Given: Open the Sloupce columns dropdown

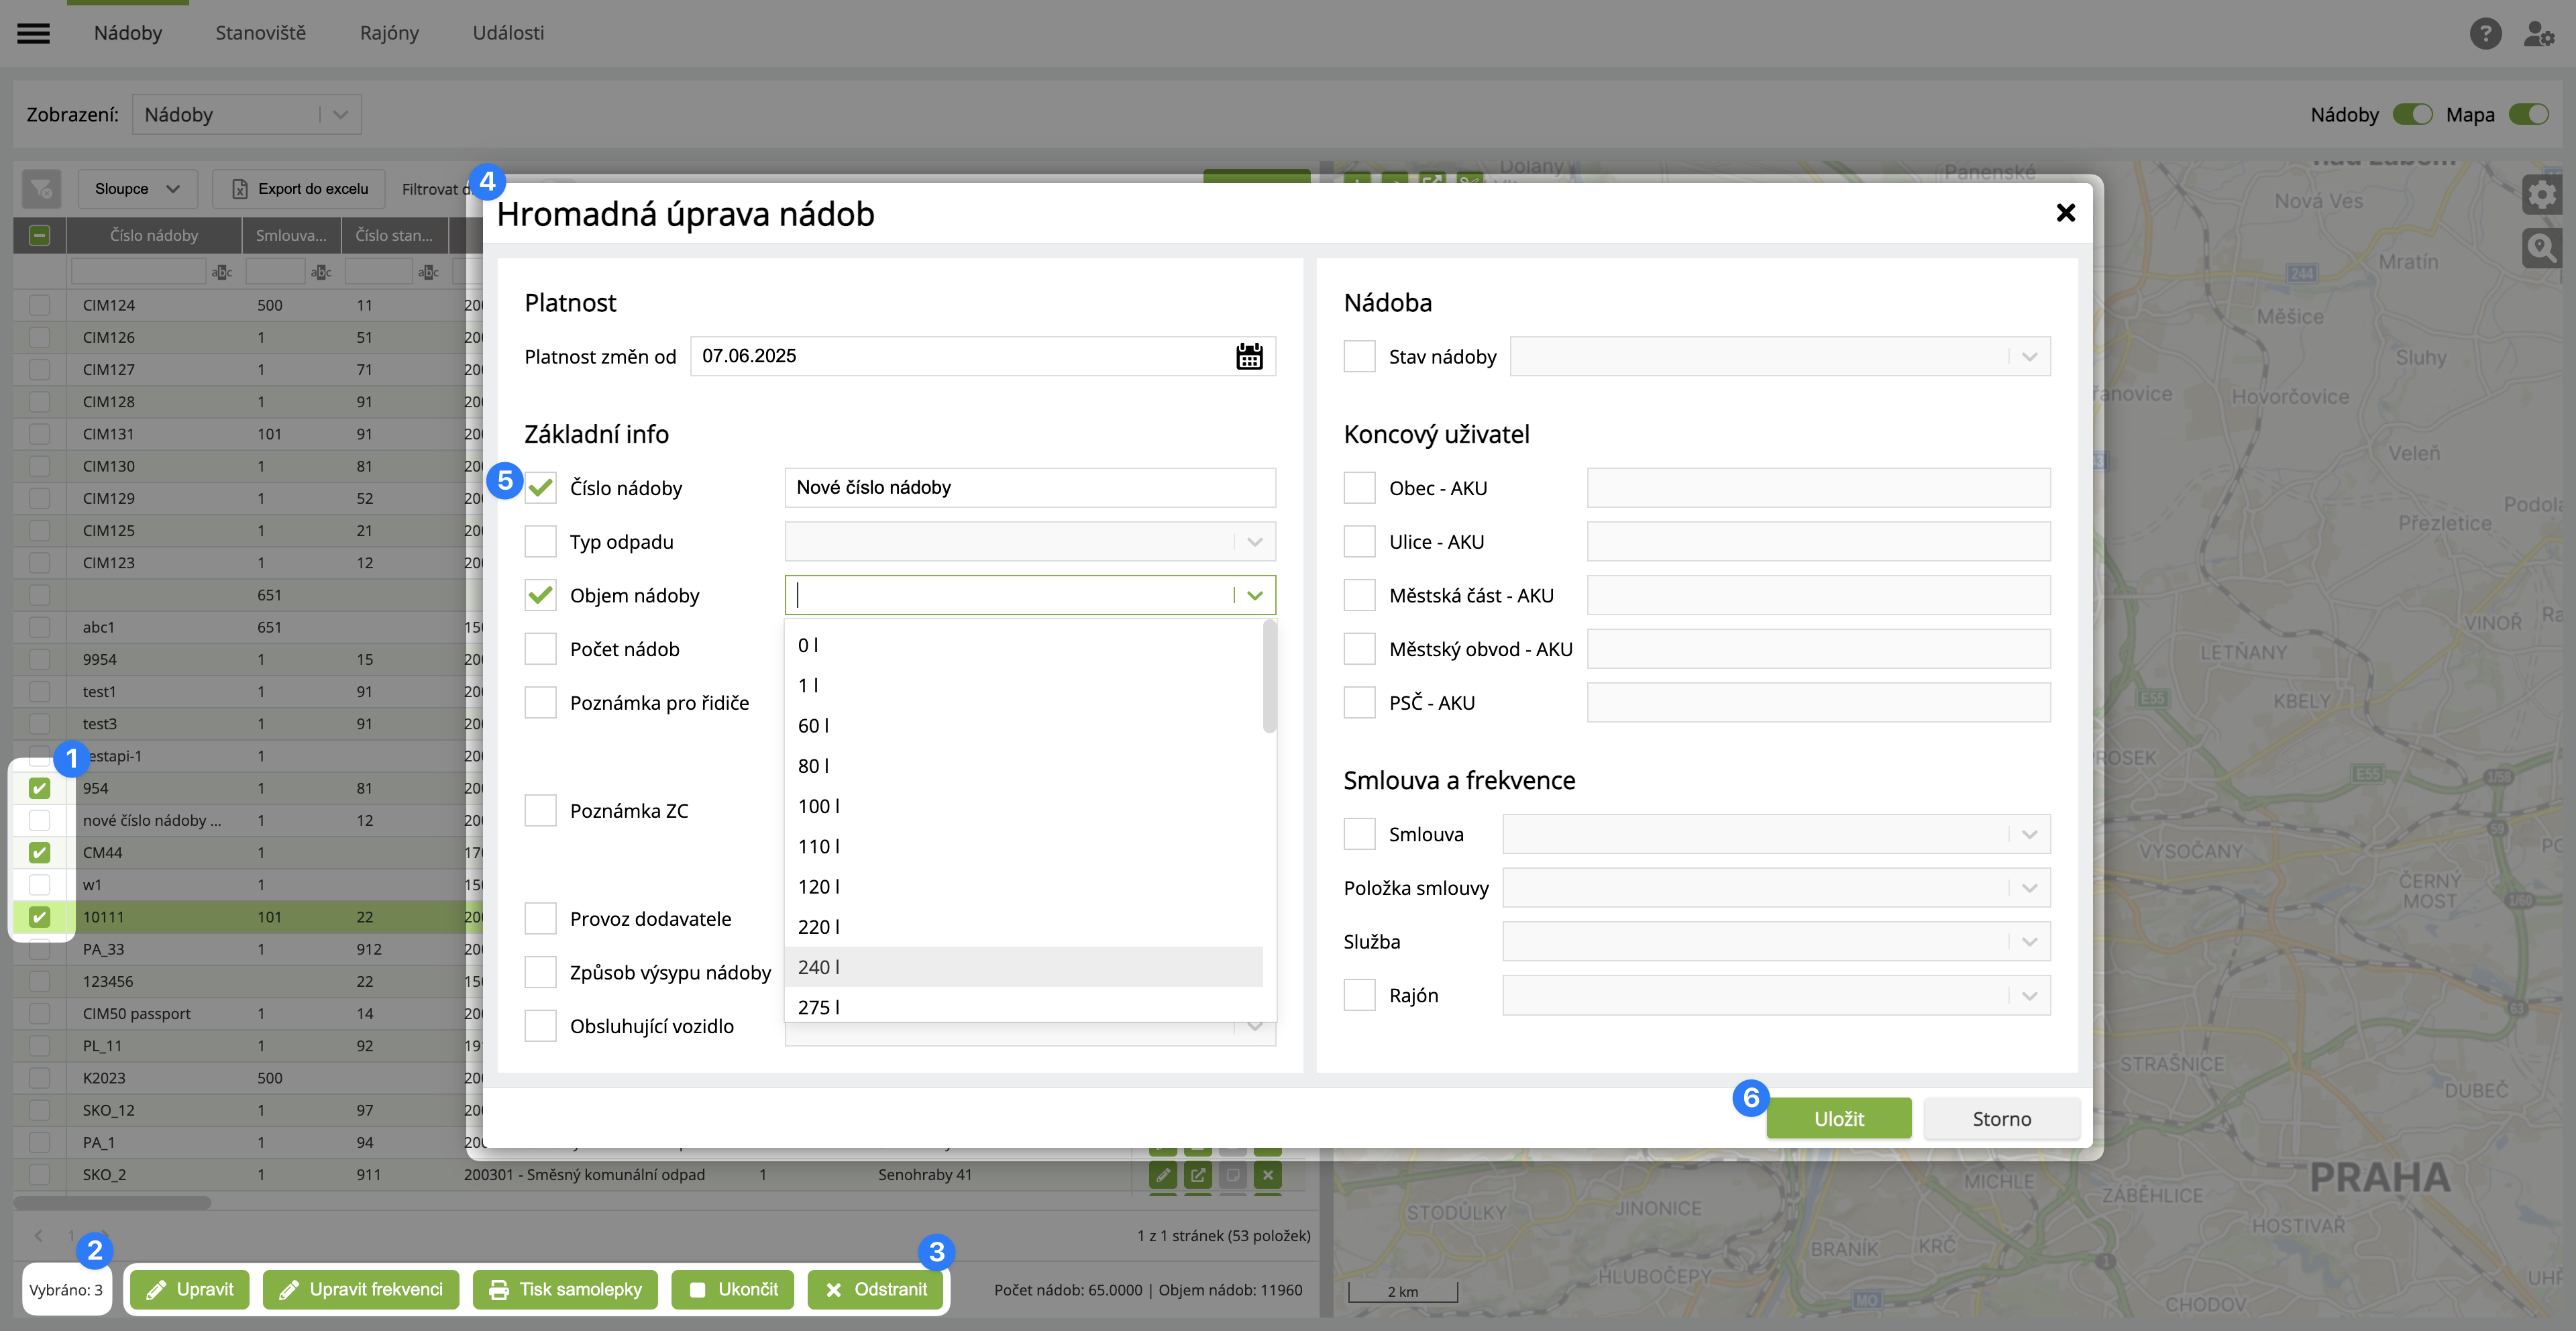Looking at the screenshot, I should tap(137, 189).
